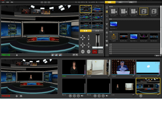The height and width of the screenshot is (135, 162).
Task: Play the Media1 clip
Action: 74,96
